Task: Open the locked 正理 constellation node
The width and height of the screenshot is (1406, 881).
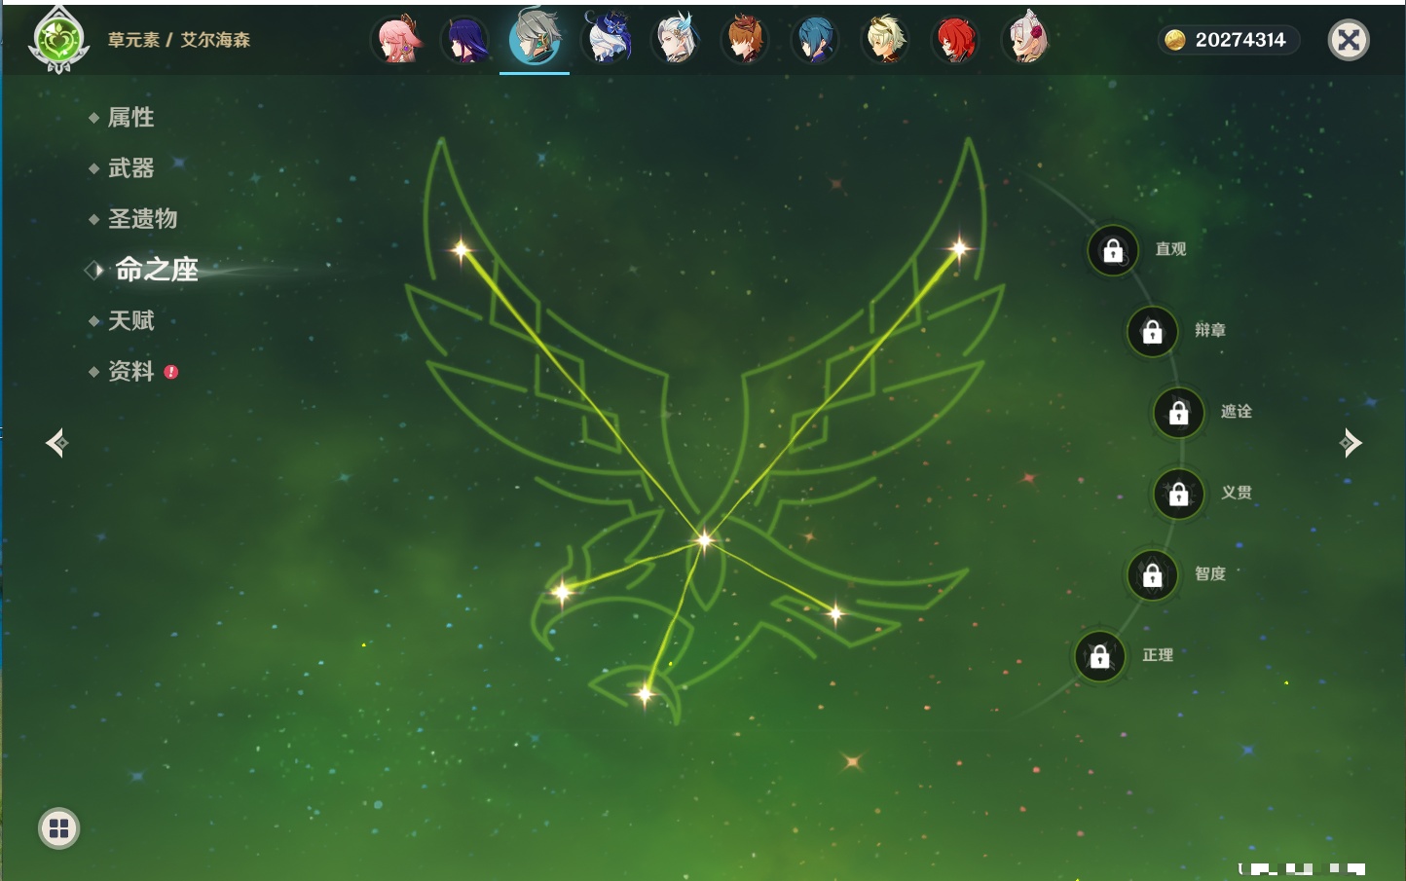Action: pos(1099,656)
